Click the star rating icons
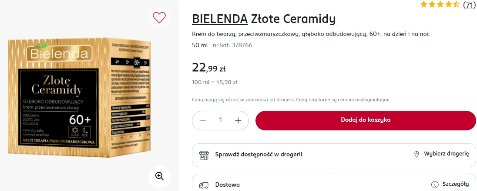The height and width of the screenshot is (191, 477). (x=440, y=5)
